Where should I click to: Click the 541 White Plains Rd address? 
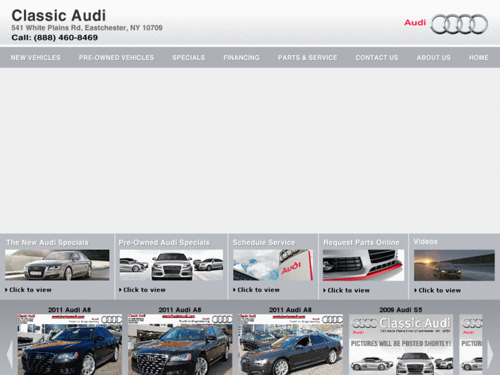point(87,28)
